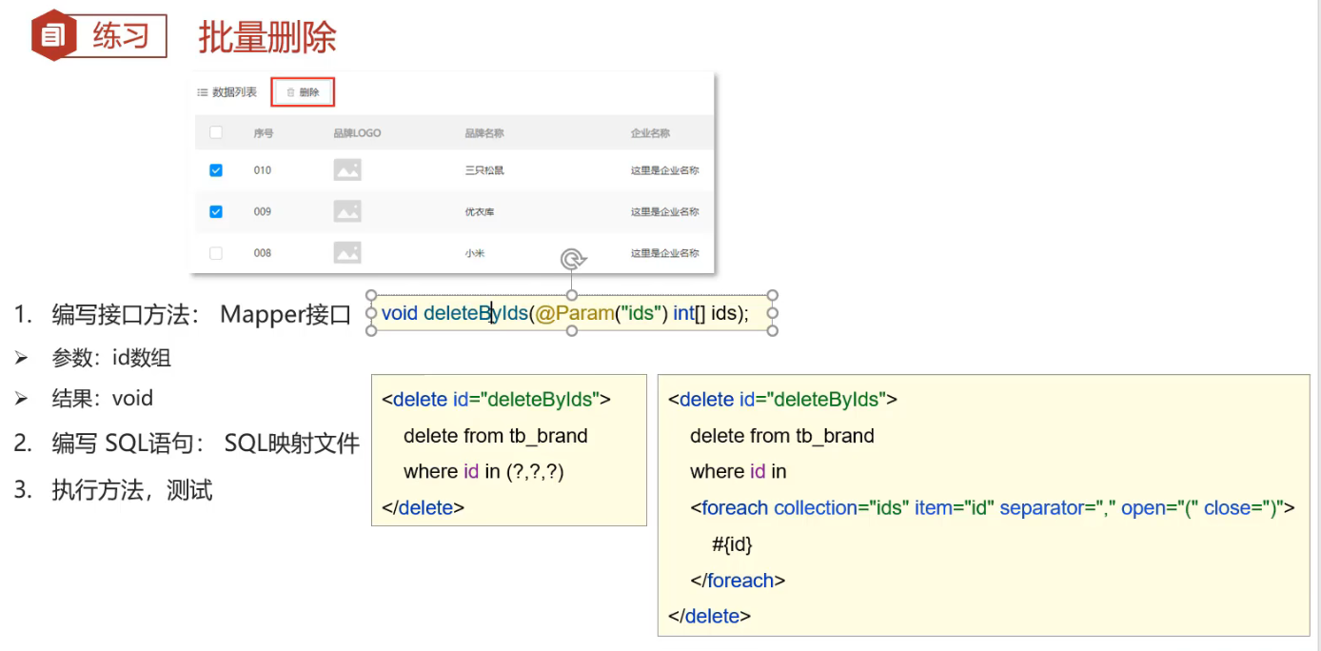Click top-left resize handle of selected text box

point(371,295)
